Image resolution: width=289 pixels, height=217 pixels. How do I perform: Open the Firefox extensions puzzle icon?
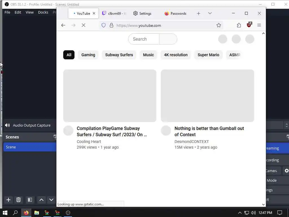[x=239, y=25]
